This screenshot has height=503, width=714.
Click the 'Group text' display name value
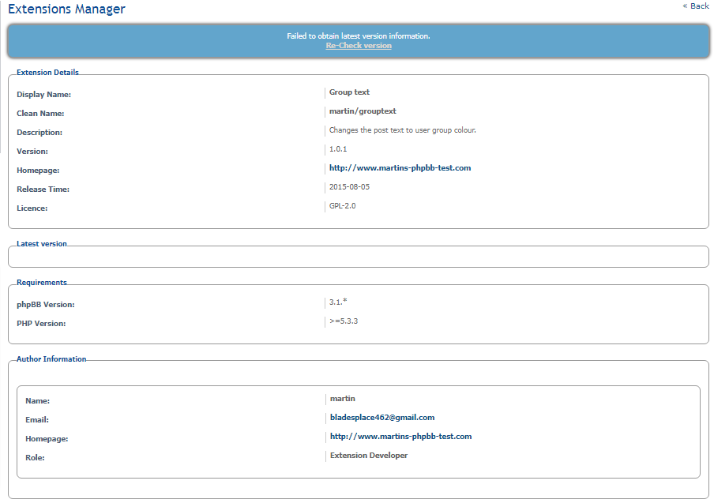(x=349, y=92)
